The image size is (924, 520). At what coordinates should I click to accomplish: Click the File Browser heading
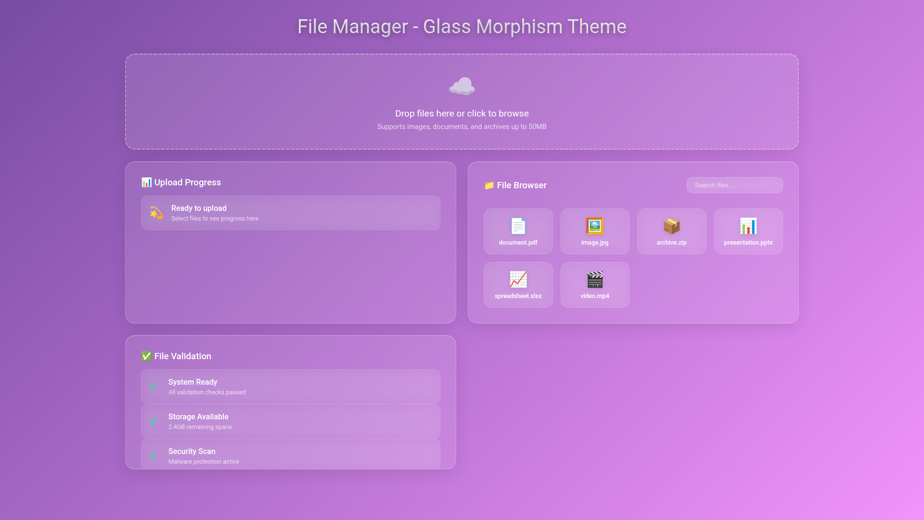pos(521,185)
